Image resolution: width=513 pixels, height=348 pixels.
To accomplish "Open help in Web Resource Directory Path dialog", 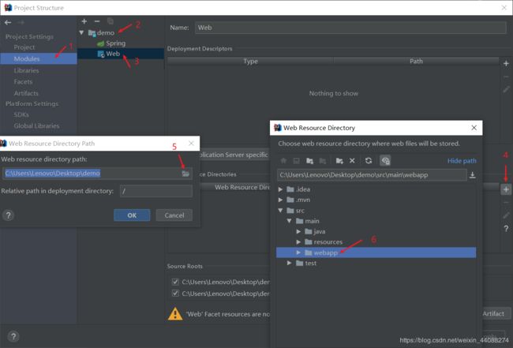I will coord(8,215).
